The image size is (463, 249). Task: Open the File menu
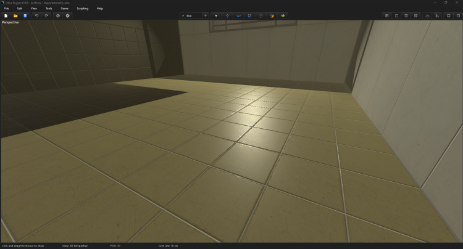click(x=6, y=8)
